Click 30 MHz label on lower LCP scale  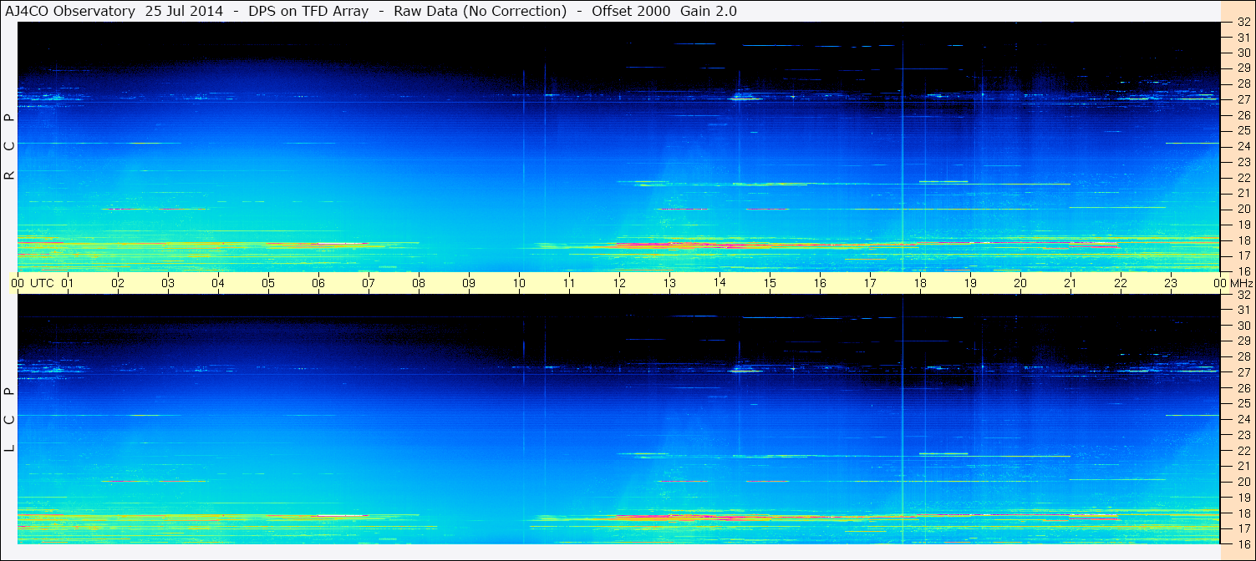point(1243,326)
